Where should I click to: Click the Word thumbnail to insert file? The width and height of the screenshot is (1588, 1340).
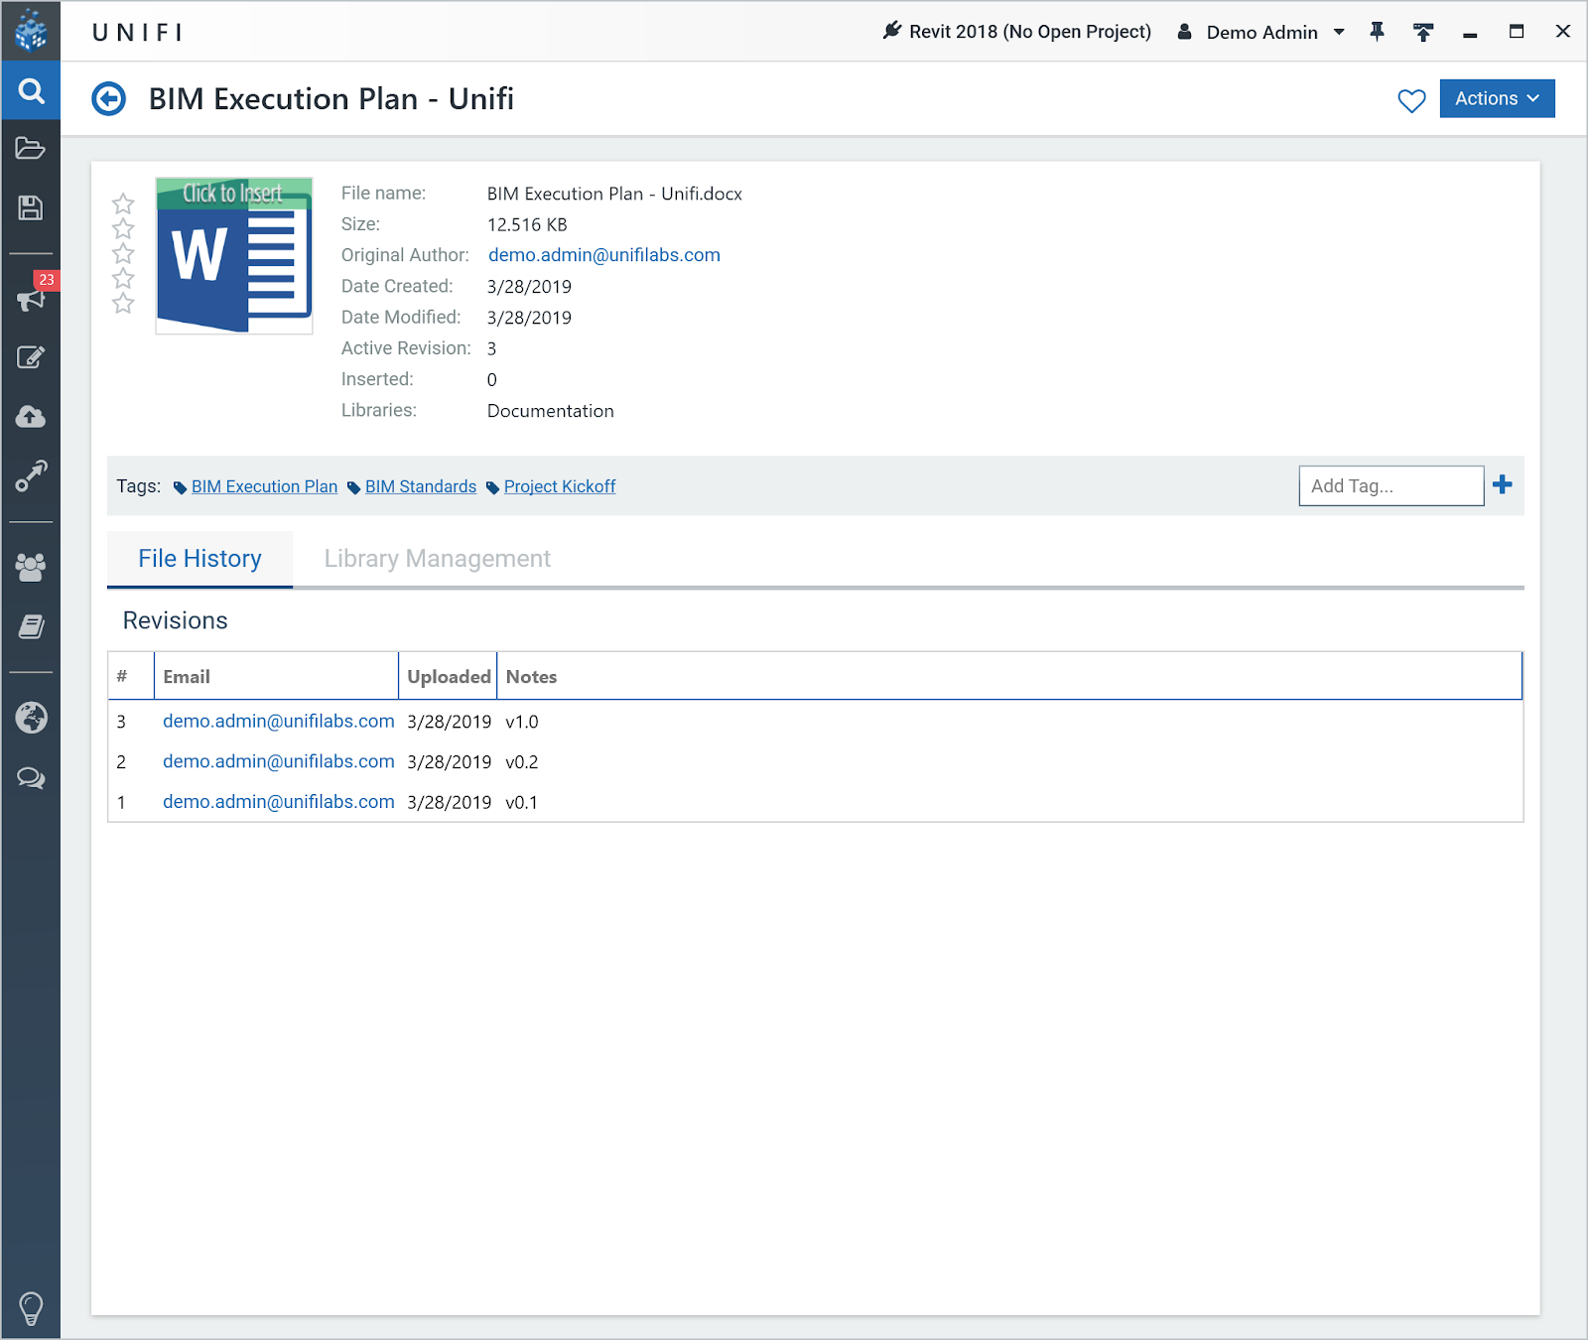pos(234,256)
